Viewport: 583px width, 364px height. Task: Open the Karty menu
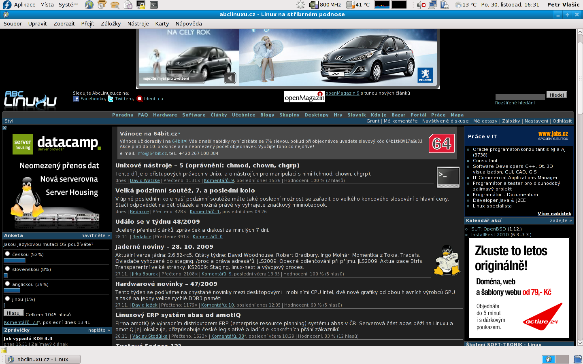click(x=162, y=24)
